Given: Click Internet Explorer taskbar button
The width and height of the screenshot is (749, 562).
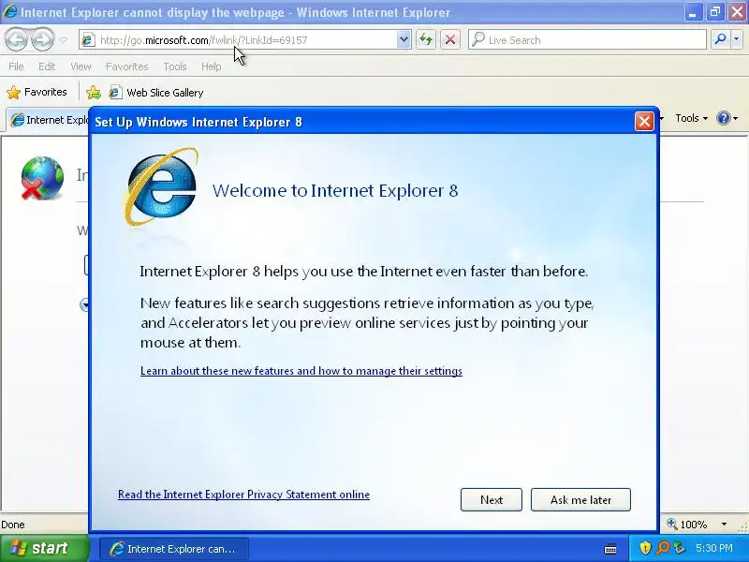Looking at the screenshot, I should click(174, 549).
